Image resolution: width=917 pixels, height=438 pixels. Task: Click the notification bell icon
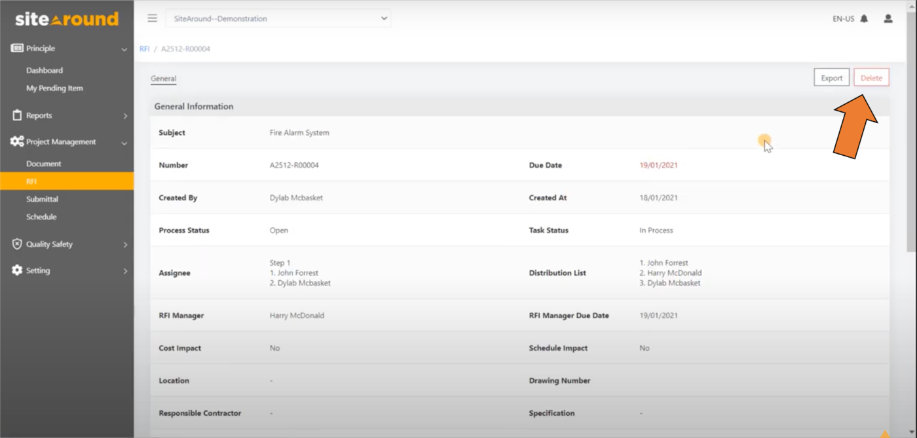(x=863, y=18)
